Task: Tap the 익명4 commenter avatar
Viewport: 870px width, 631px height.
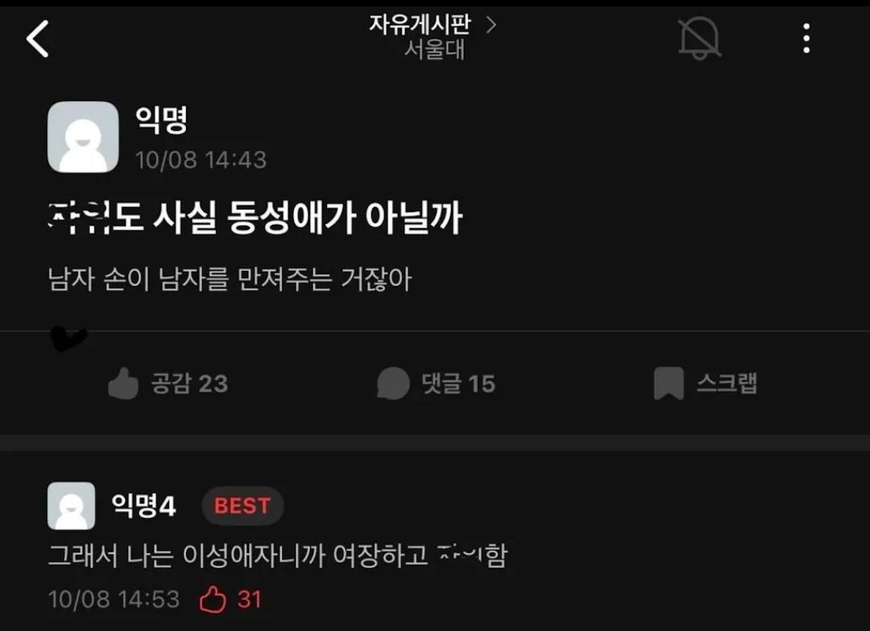Action: [71, 505]
